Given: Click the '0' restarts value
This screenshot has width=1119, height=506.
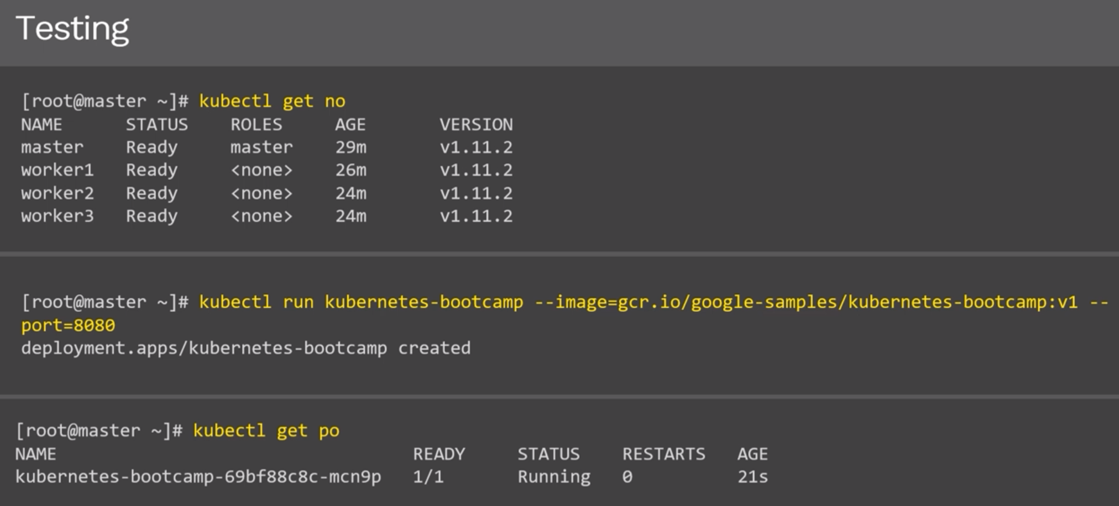Looking at the screenshot, I should (x=627, y=477).
